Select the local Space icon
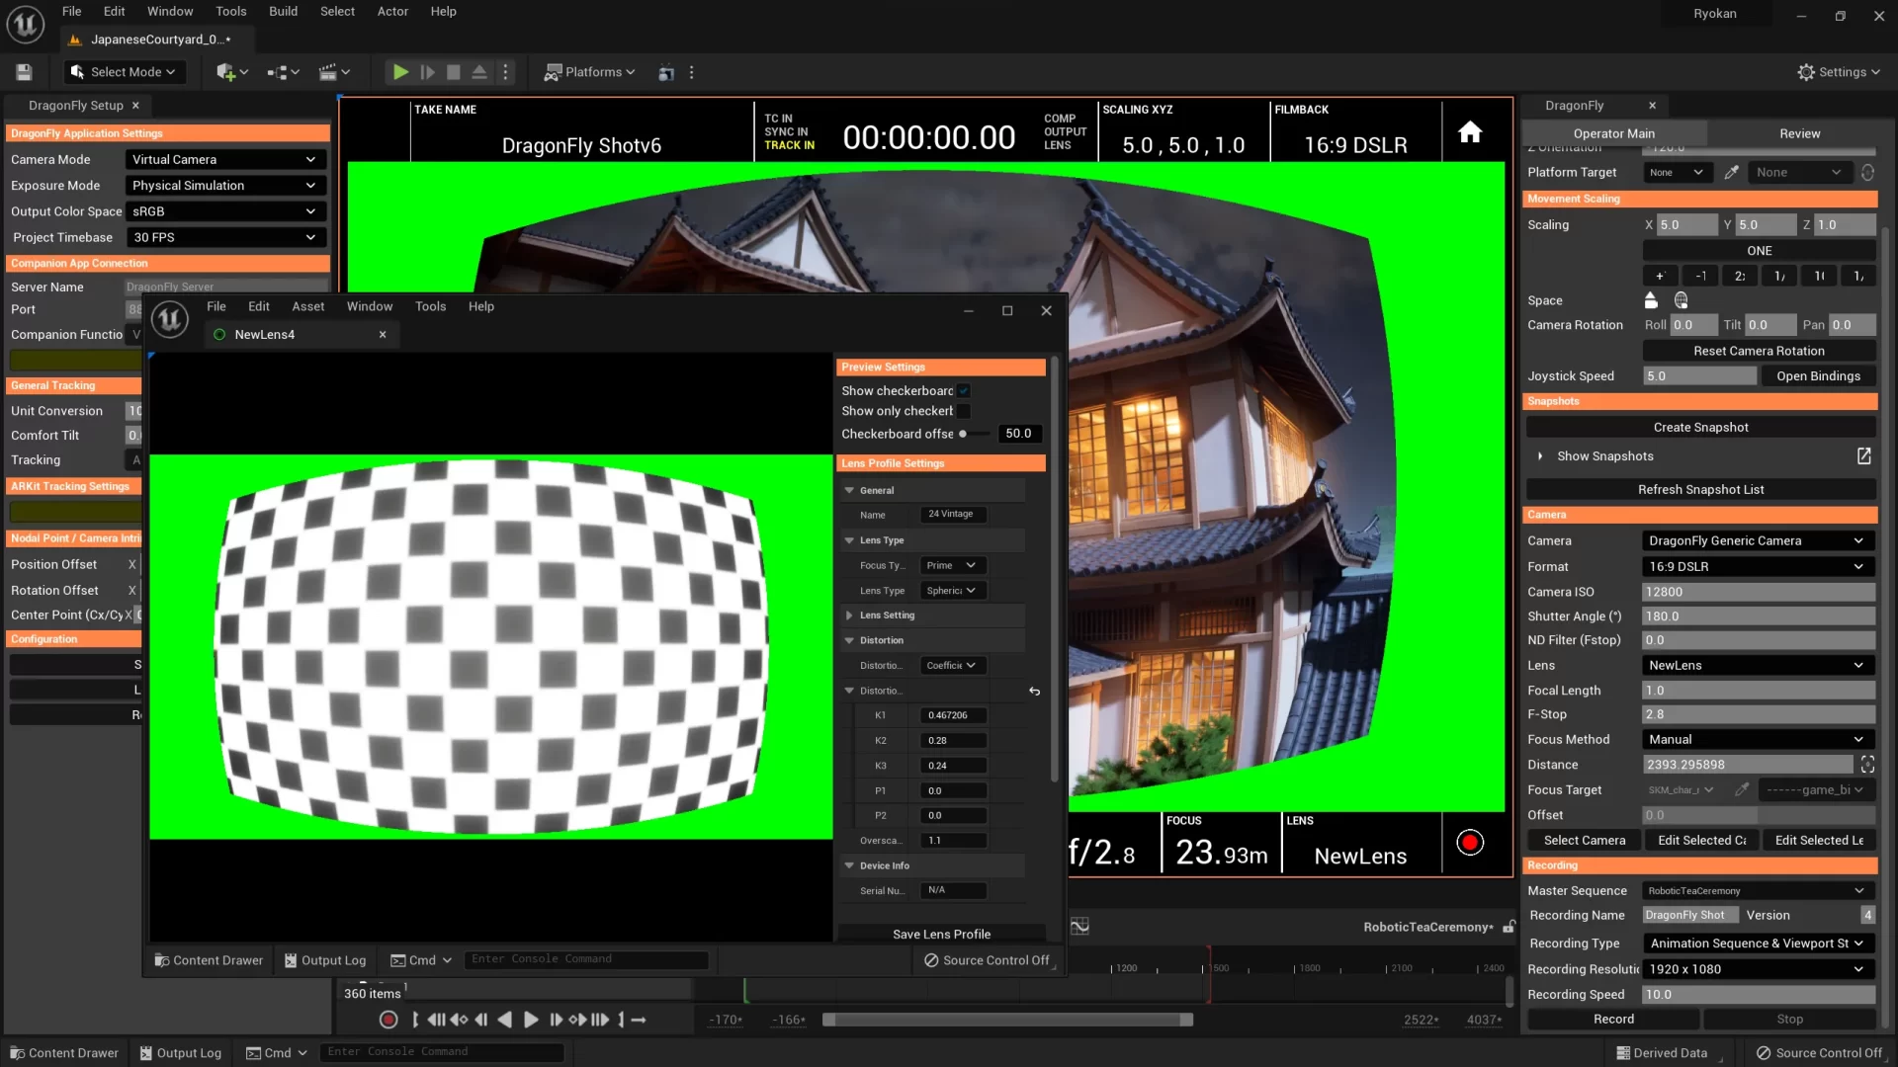This screenshot has width=1898, height=1067. pos(1651,300)
